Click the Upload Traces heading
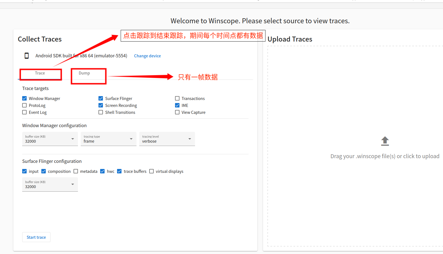443x254 pixels. pos(290,39)
